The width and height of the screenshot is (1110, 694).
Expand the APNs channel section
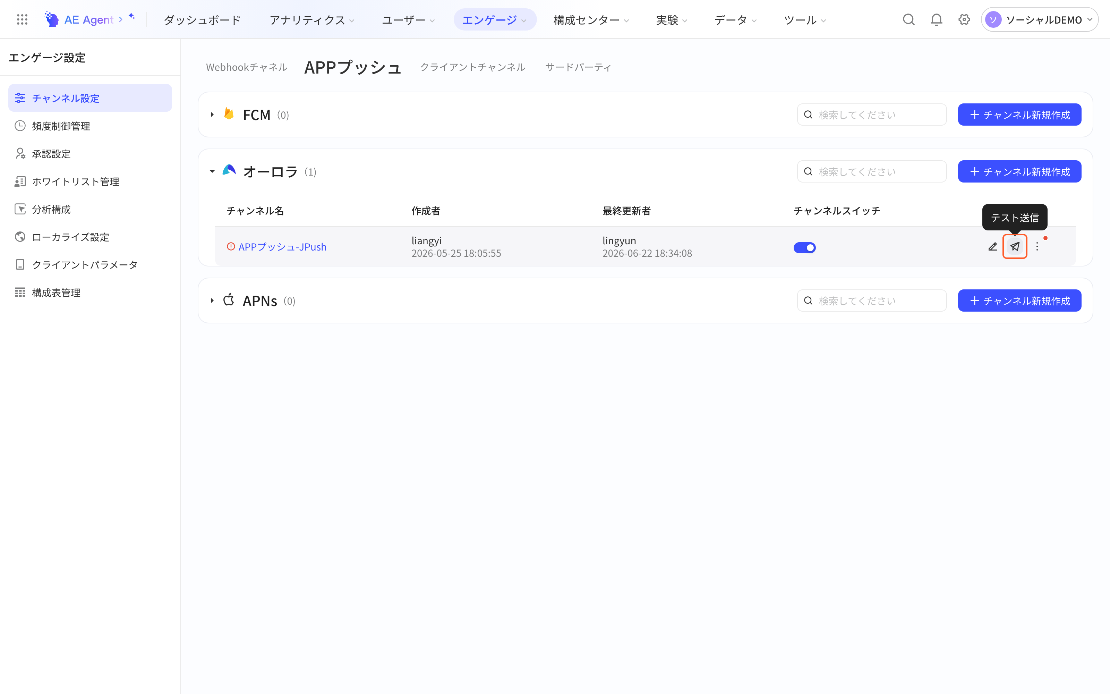coord(212,301)
